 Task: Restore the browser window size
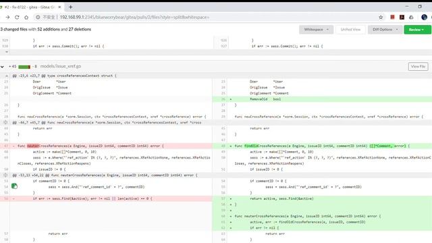(x=420, y=7)
